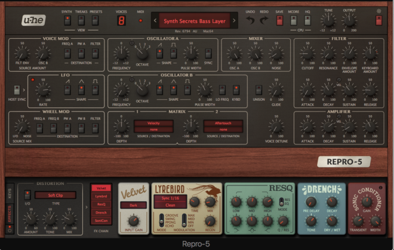Toggle the MCORE multicore switch
This screenshot has height=250, width=394.
pos(294,20)
